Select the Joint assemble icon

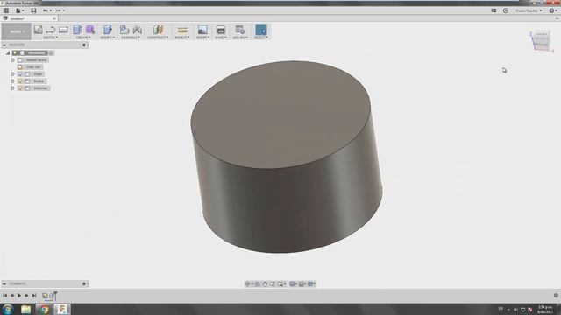(137, 30)
